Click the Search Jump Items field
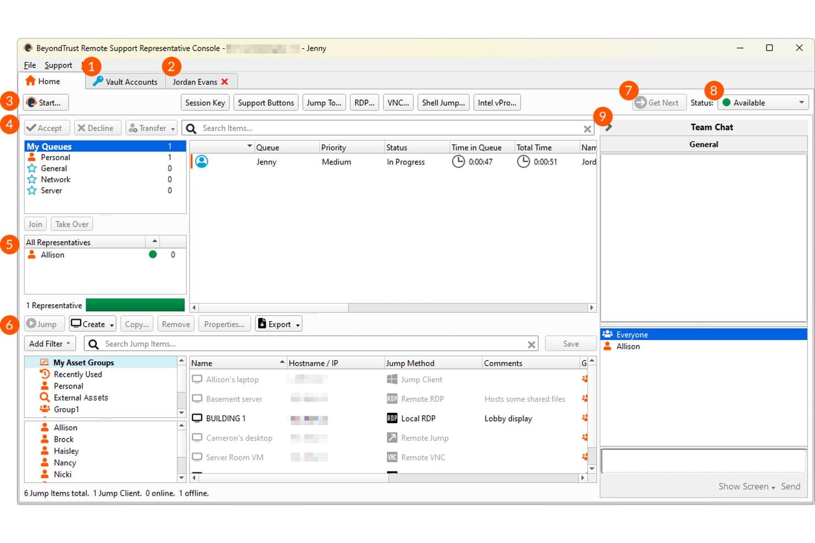Screen dimensions: 815x543 pyautogui.click(x=312, y=344)
